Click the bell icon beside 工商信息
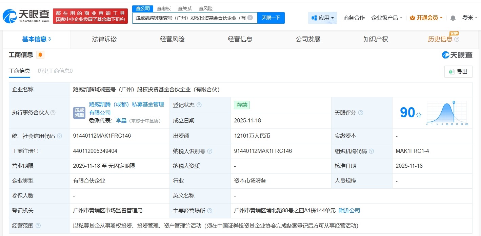481x236 pixels. coord(40,54)
